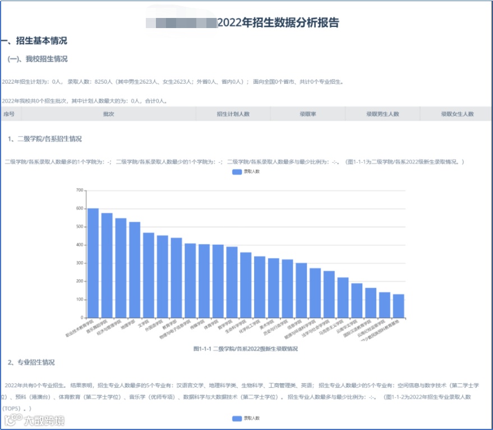
Task: Select the 少数民族预科教育基地 bar at the chart's end
Action: click(x=398, y=306)
